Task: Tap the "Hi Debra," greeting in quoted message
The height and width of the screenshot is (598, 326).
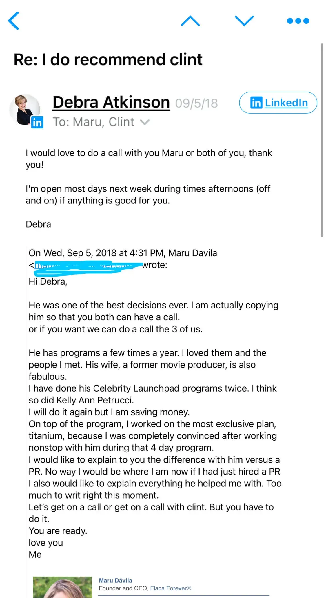Action: coord(48,281)
